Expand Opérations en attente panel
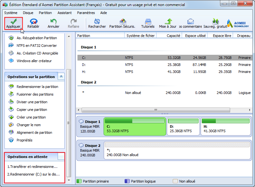This screenshot has width=255, height=187. pos(61,157)
